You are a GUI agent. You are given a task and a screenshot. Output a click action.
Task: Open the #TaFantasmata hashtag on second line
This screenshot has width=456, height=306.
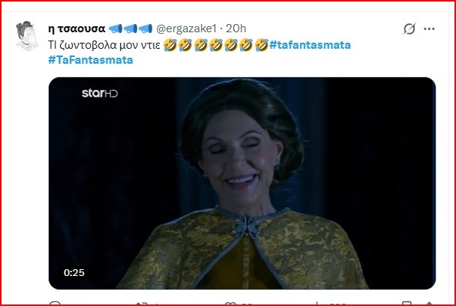[91, 60]
